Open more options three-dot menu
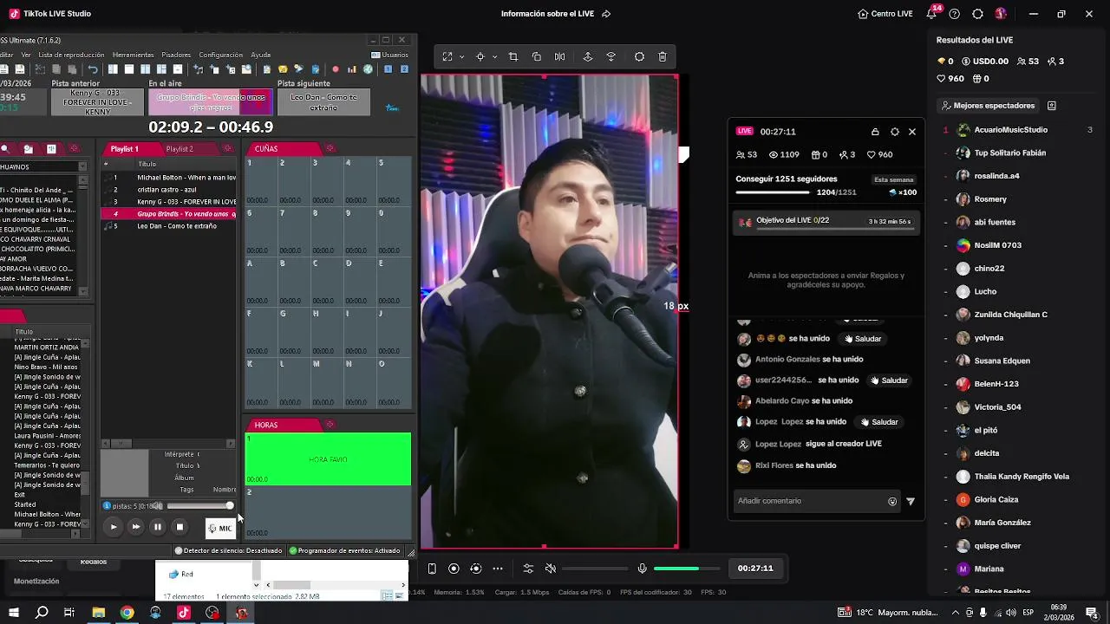Screen dimensions: 1110x624 [498, 569]
